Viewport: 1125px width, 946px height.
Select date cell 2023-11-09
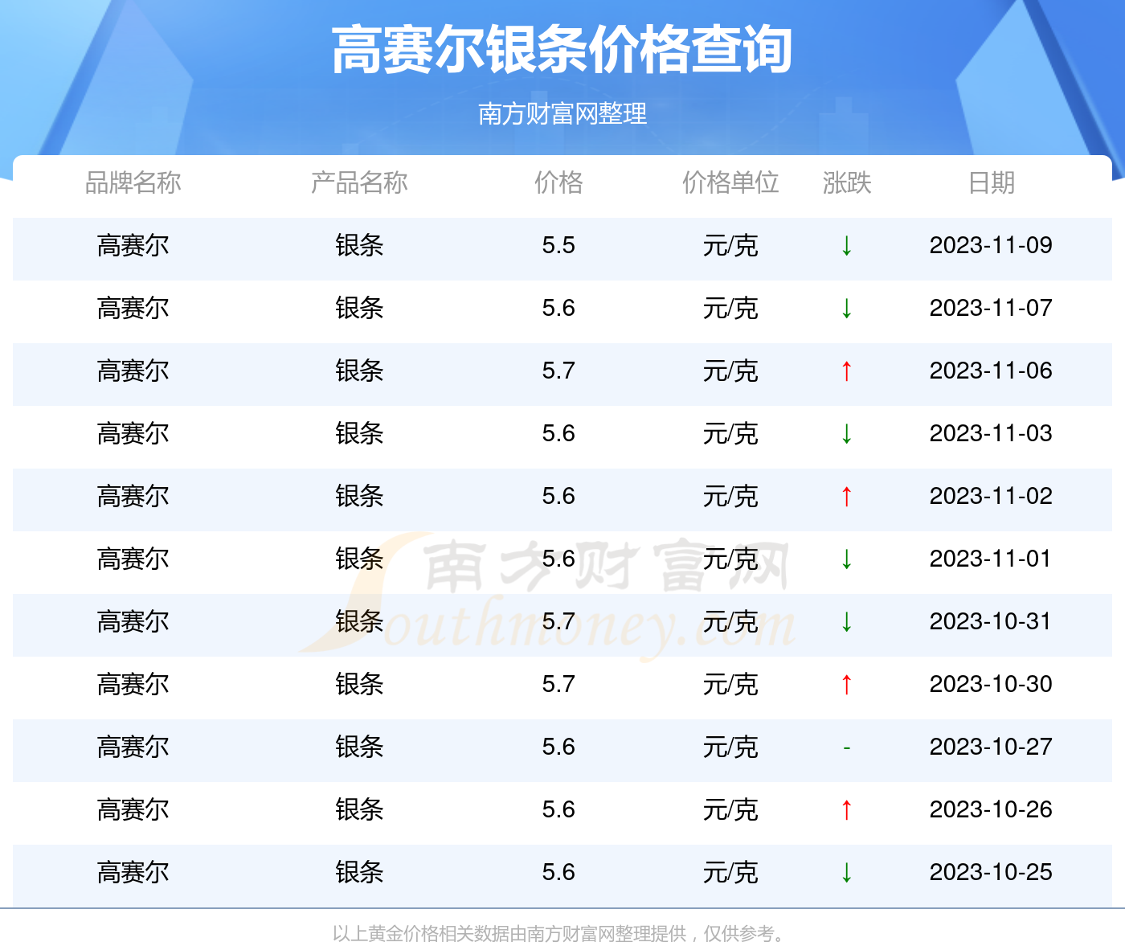pyautogui.click(x=991, y=245)
